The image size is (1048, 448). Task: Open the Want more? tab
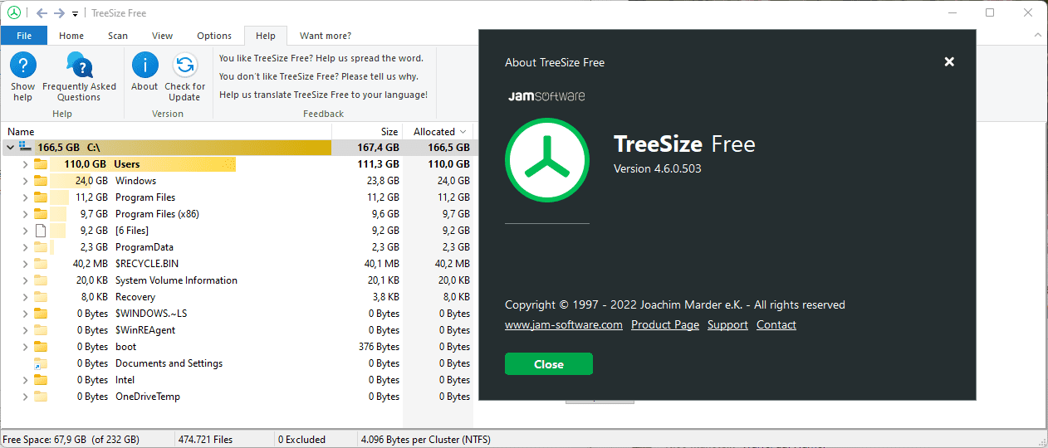(x=326, y=36)
